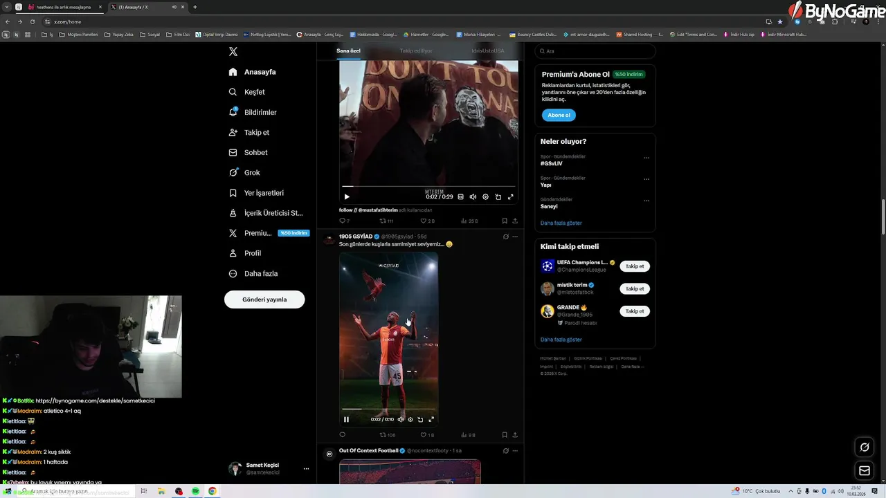This screenshot has width=886, height=498.
Task: Switch to Takip ediliyor tab
Action: 416,50
